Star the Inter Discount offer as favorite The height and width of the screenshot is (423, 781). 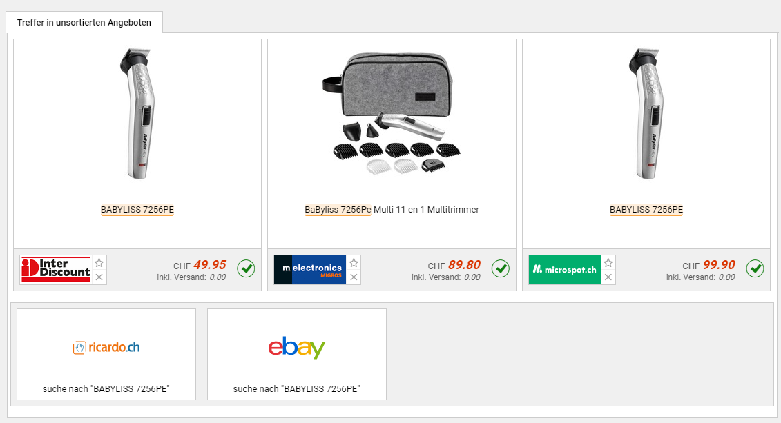[99, 263]
